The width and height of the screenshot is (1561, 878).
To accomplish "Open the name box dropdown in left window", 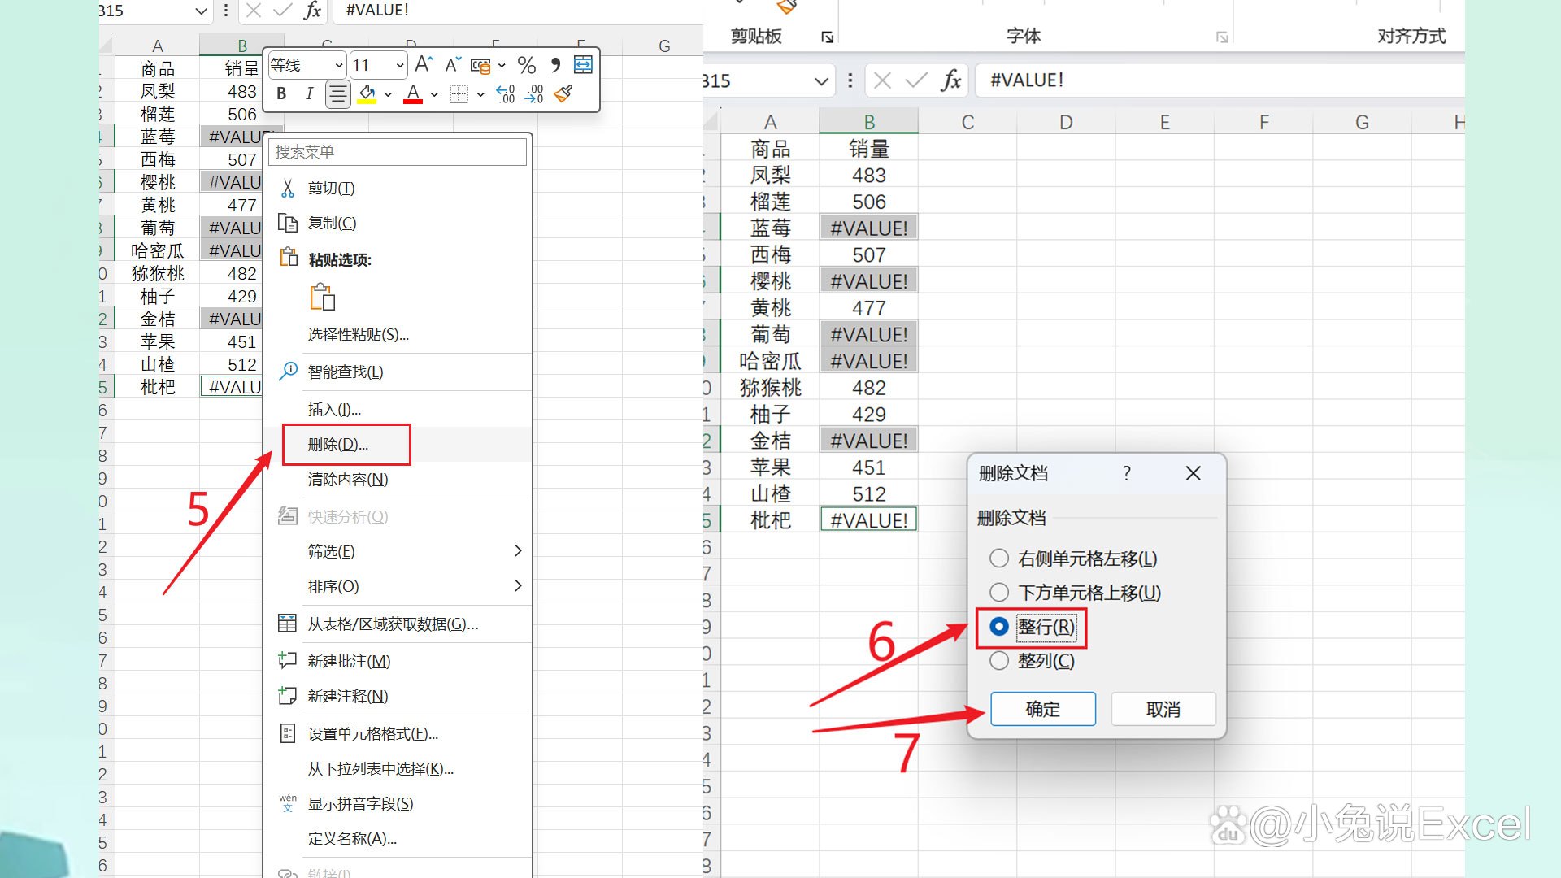I will click(202, 11).
